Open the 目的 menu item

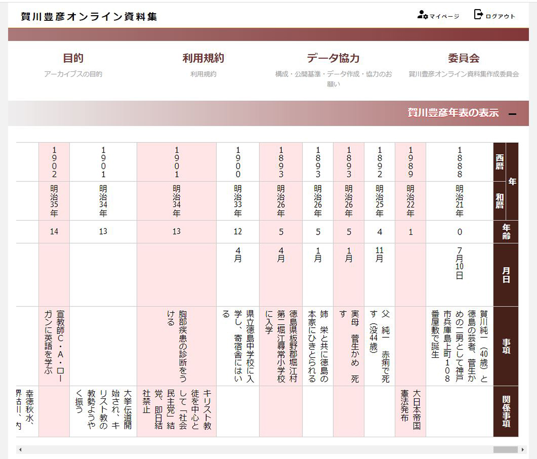(x=73, y=58)
